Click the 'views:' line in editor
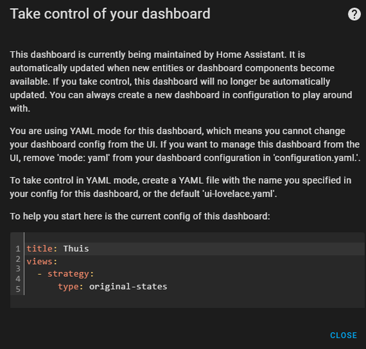Viewport: 366px width, 349px height. click(194, 261)
